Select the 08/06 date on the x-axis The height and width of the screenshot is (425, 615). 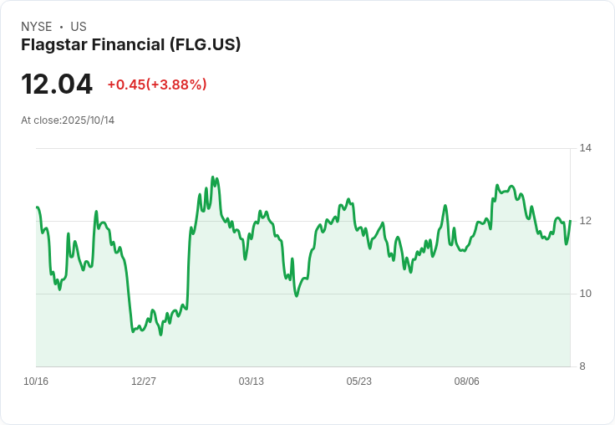click(x=467, y=381)
